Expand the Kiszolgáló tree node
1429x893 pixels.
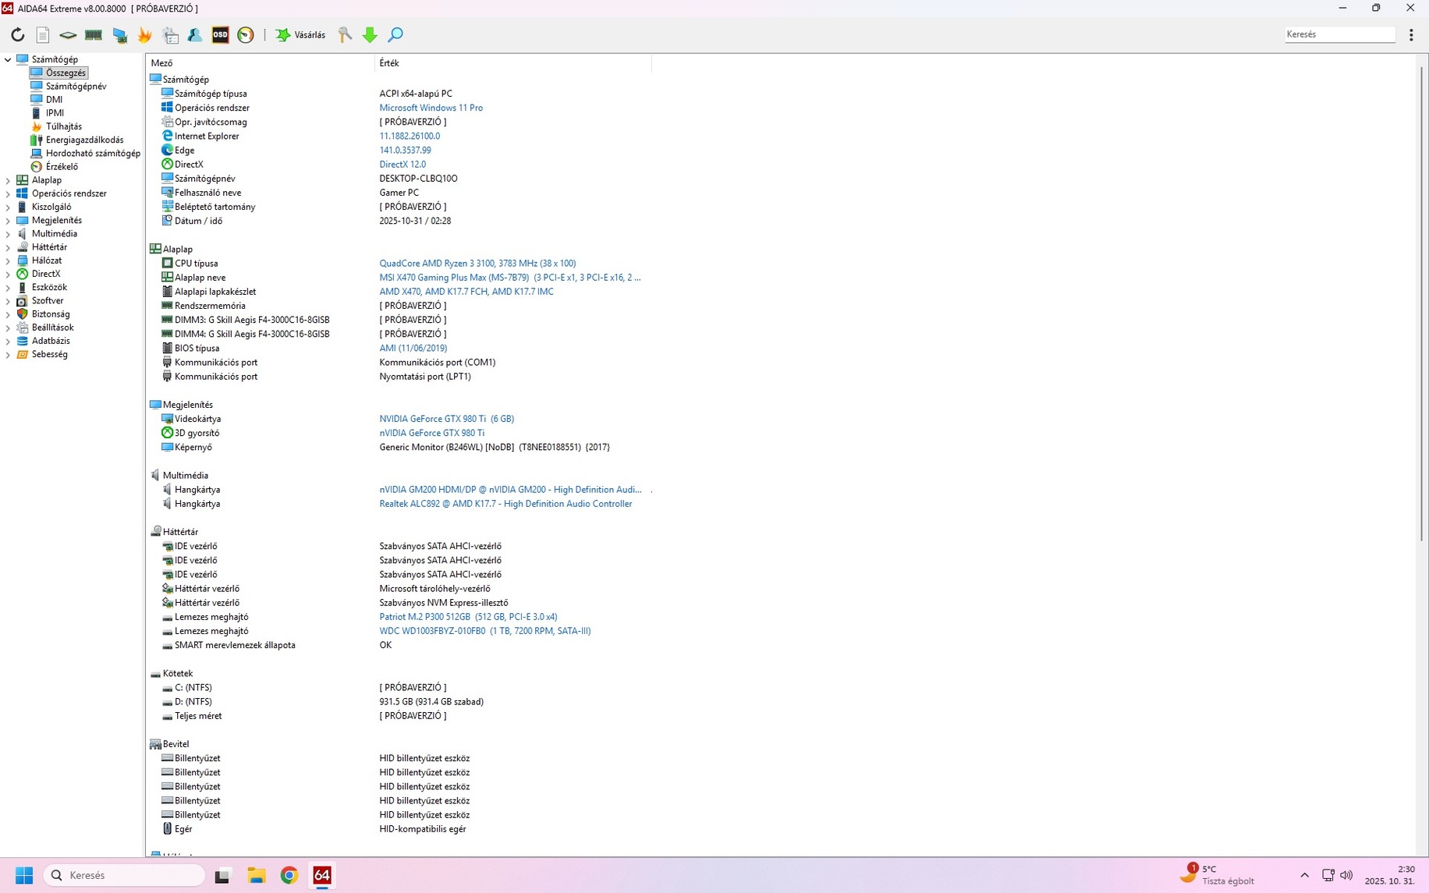[x=8, y=207]
